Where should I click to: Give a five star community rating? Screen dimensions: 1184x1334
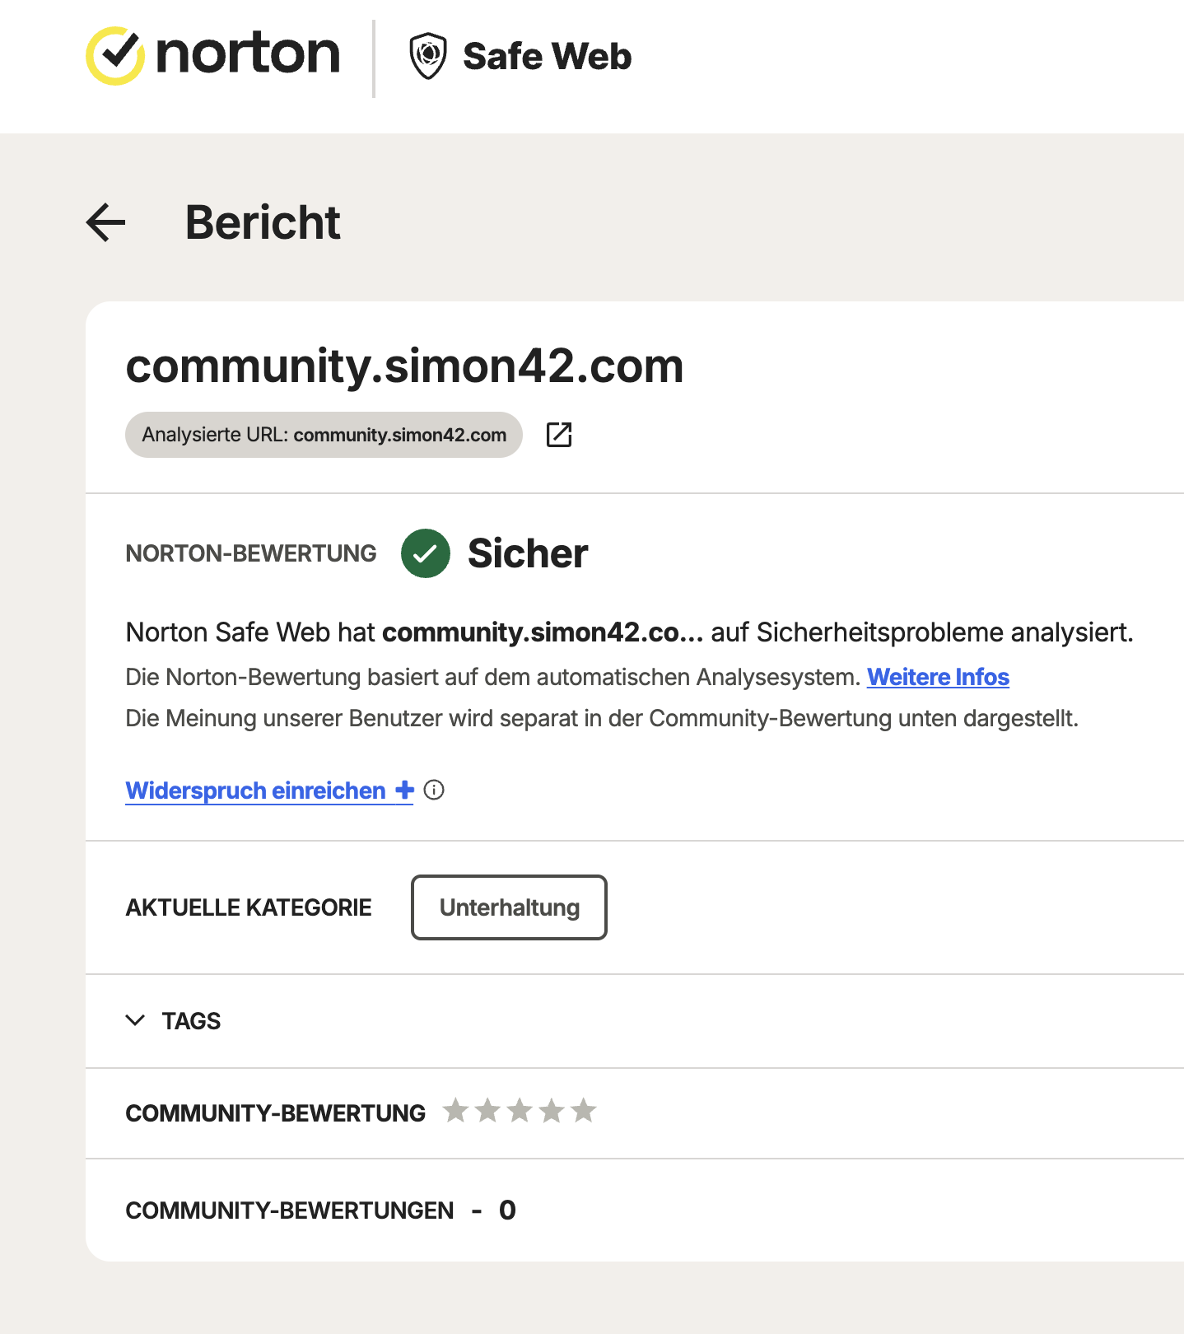pyautogui.click(x=584, y=1111)
